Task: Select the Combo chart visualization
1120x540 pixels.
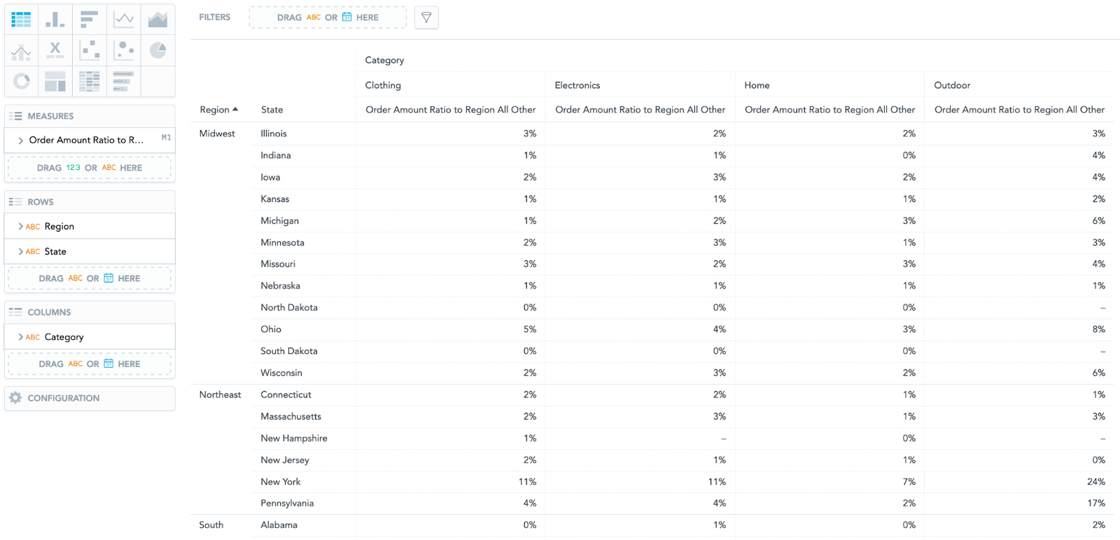Action: tap(21, 51)
